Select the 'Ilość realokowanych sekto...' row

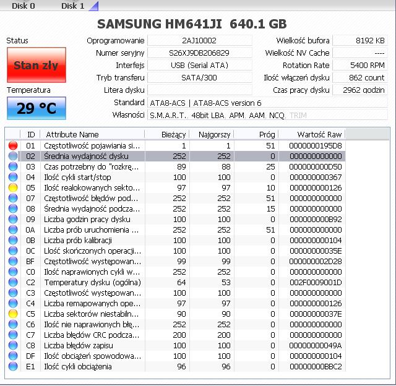click(x=176, y=187)
